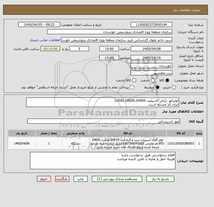Click the نام کالا column header
This screenshot has width=214, height=207.
coord(128,133)
